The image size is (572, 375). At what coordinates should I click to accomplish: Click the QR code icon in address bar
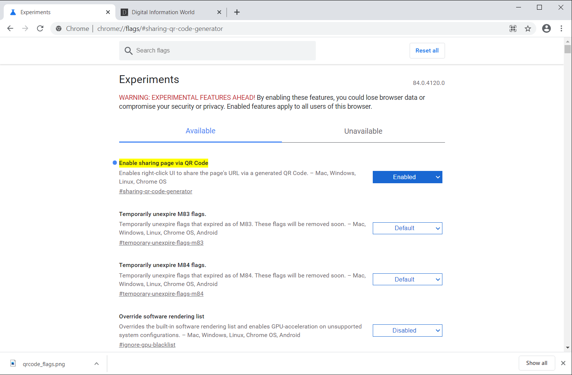[513, 29]
